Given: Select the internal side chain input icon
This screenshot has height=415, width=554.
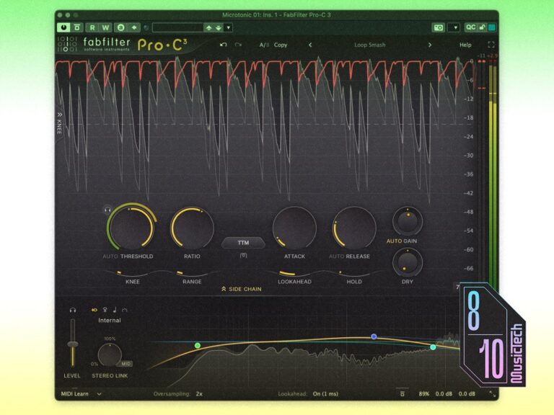Looking at the screenshot, I should click(x=94, y=310).
